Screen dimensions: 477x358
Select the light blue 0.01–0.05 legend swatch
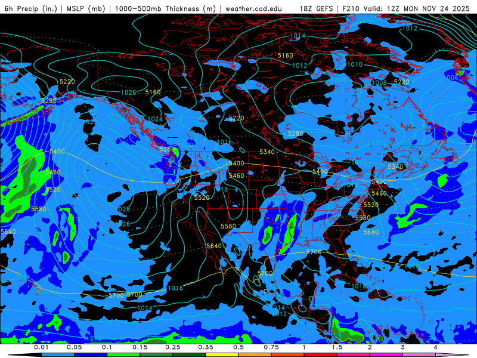58,355
